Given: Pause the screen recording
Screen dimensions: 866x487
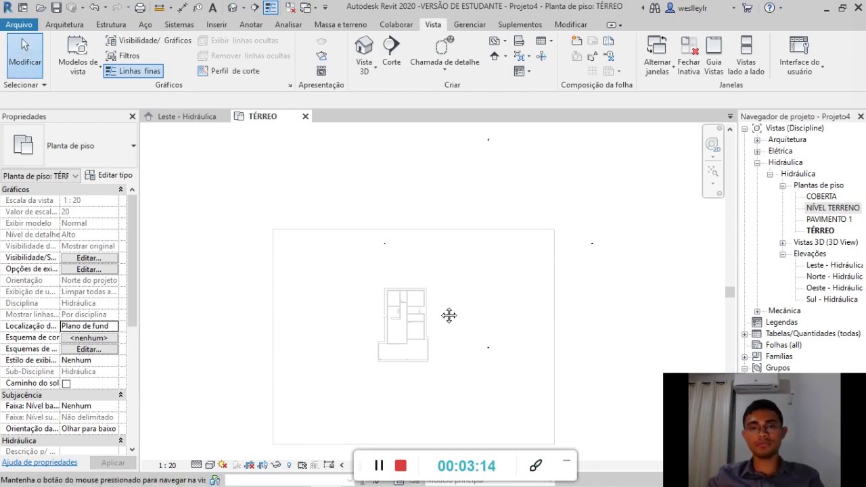Looking at the screenshot, I should [x=379, y=465].
